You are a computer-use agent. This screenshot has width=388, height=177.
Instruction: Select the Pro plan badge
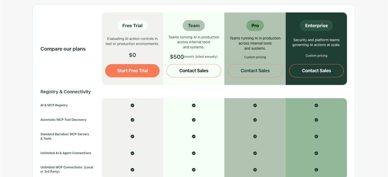click(255, 26)
